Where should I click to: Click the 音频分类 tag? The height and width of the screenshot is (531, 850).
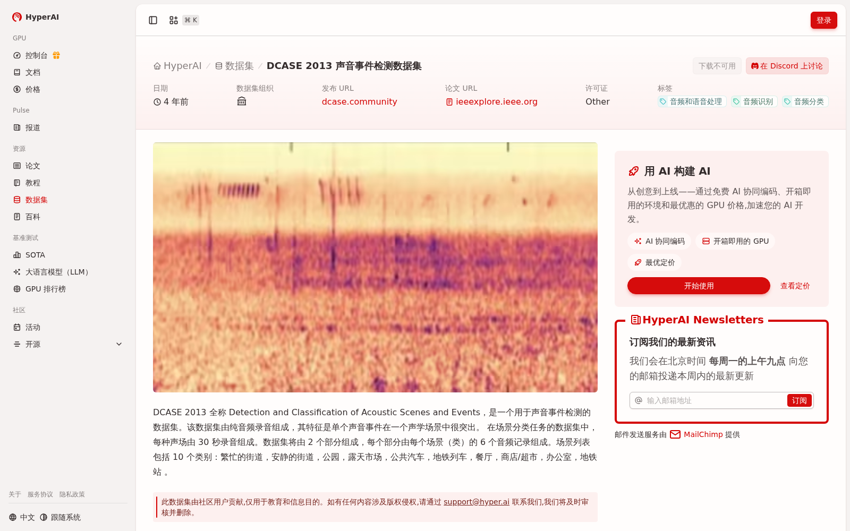click(x=805, y=101)
